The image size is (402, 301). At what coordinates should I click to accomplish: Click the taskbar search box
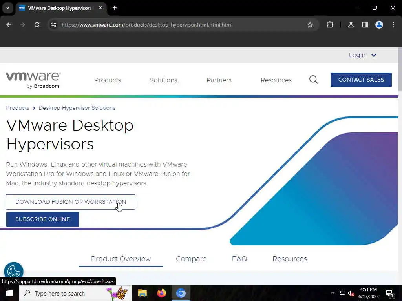[x=75, y=293]
